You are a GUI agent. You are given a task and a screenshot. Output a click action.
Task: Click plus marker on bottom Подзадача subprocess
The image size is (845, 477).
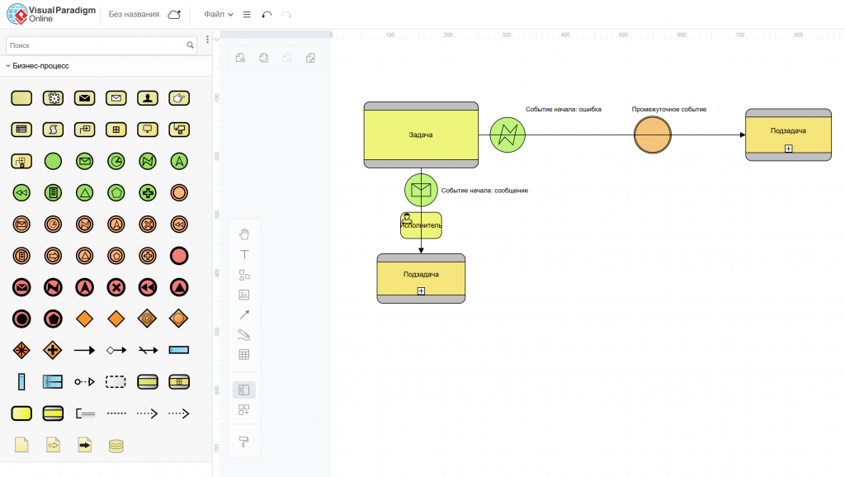(x=421, y=291)
